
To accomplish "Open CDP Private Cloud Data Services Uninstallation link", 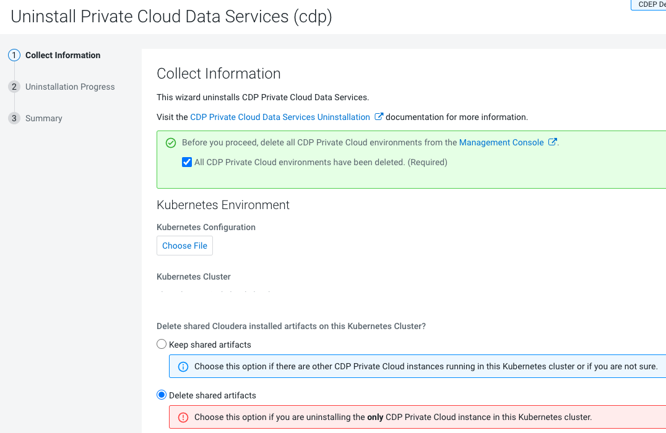I will 280,117.
